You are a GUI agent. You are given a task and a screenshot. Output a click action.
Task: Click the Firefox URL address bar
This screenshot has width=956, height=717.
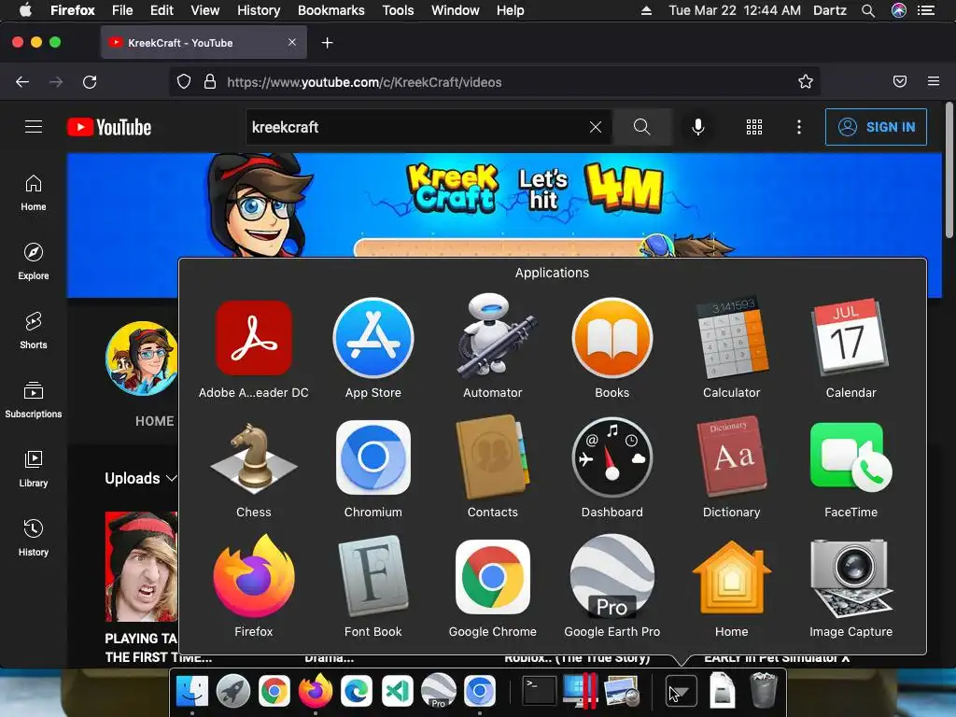(495, 82)
